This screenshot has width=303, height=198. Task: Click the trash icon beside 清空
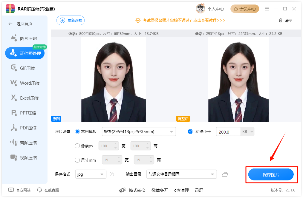click(281, 20)
